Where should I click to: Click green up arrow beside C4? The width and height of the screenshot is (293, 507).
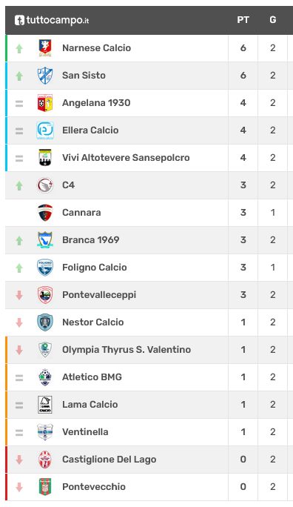pos(19,185)
